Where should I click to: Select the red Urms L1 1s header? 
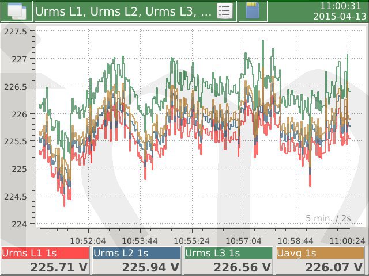(x=46, y=253)
